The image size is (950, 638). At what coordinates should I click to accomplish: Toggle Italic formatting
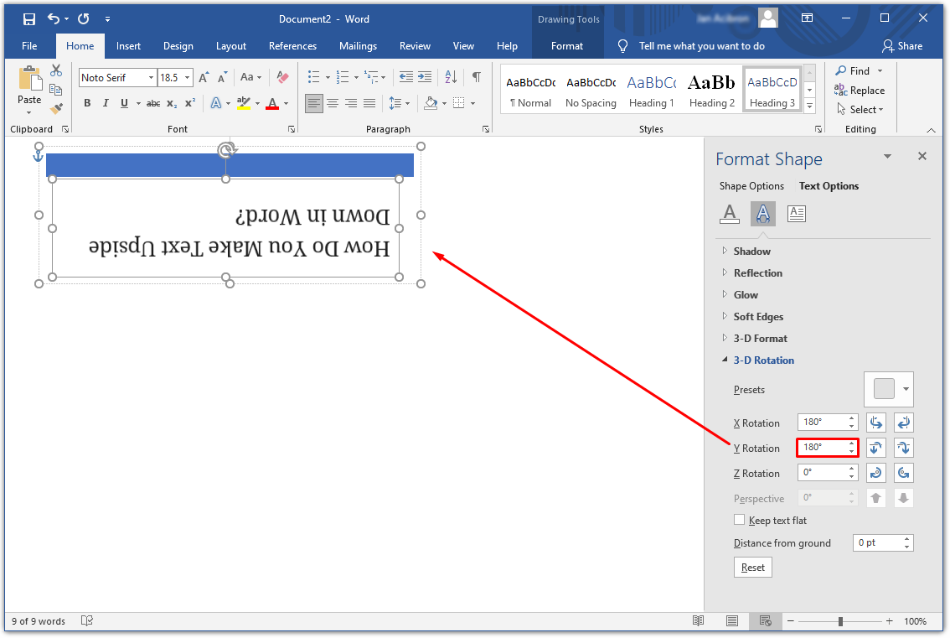[106, 103]
